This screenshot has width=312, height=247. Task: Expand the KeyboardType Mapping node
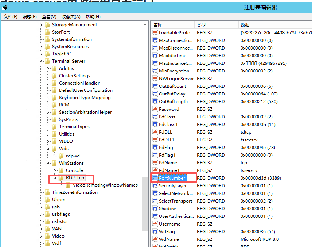(48, 98)
